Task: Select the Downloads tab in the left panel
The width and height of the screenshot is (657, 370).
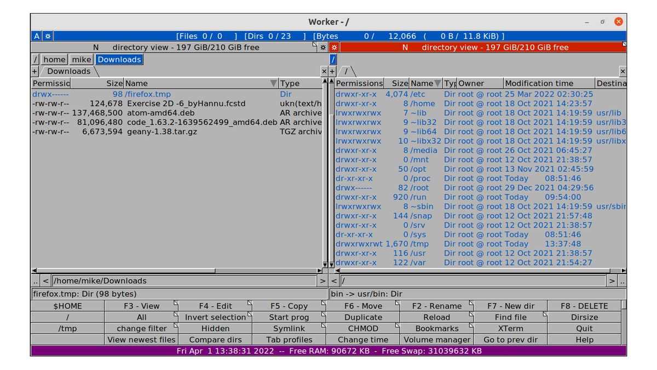Action: [x=67, y=71]
